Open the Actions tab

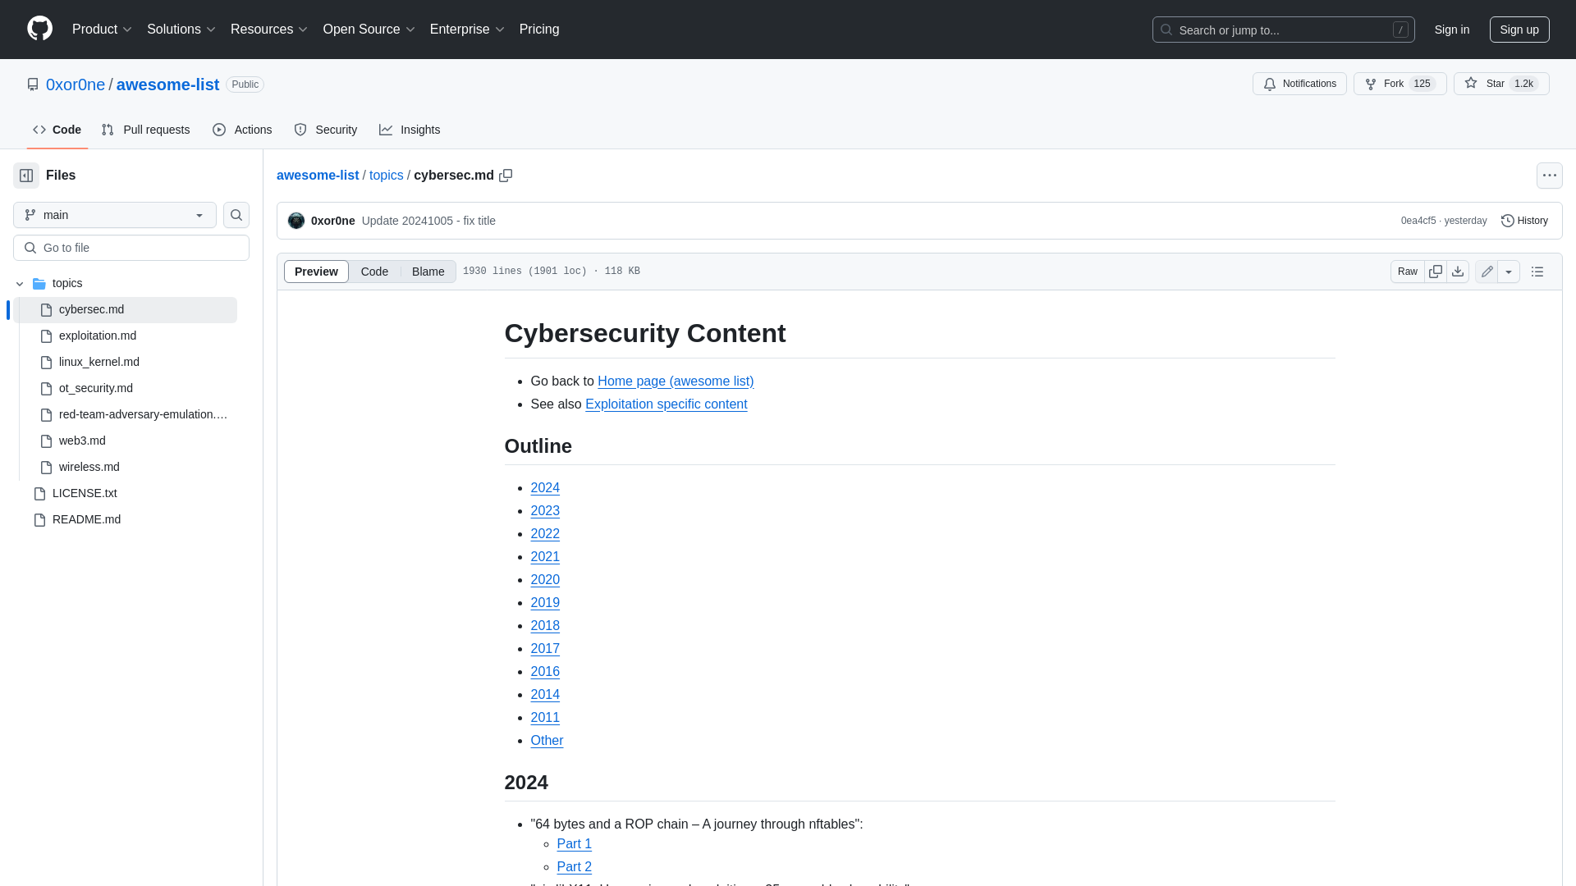[x=242, y=130]
